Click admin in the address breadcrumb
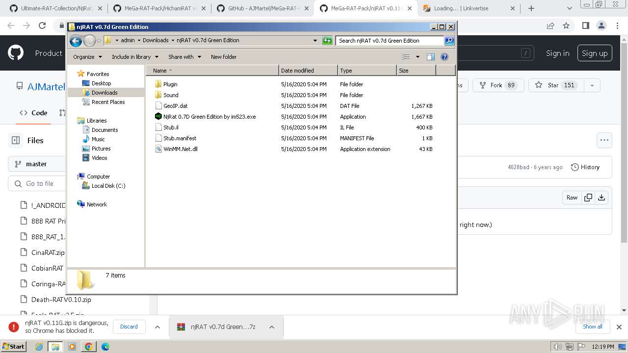 coord(128,41)
